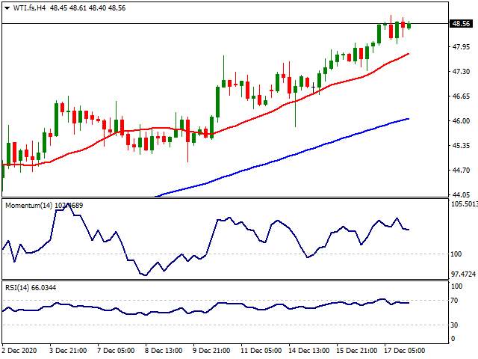Click the 105.5013 momentum scale value

(465, 204)
